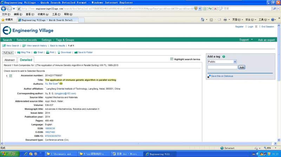
Task: Click the Engineering Village browser tab
Action: click(48, 20)
